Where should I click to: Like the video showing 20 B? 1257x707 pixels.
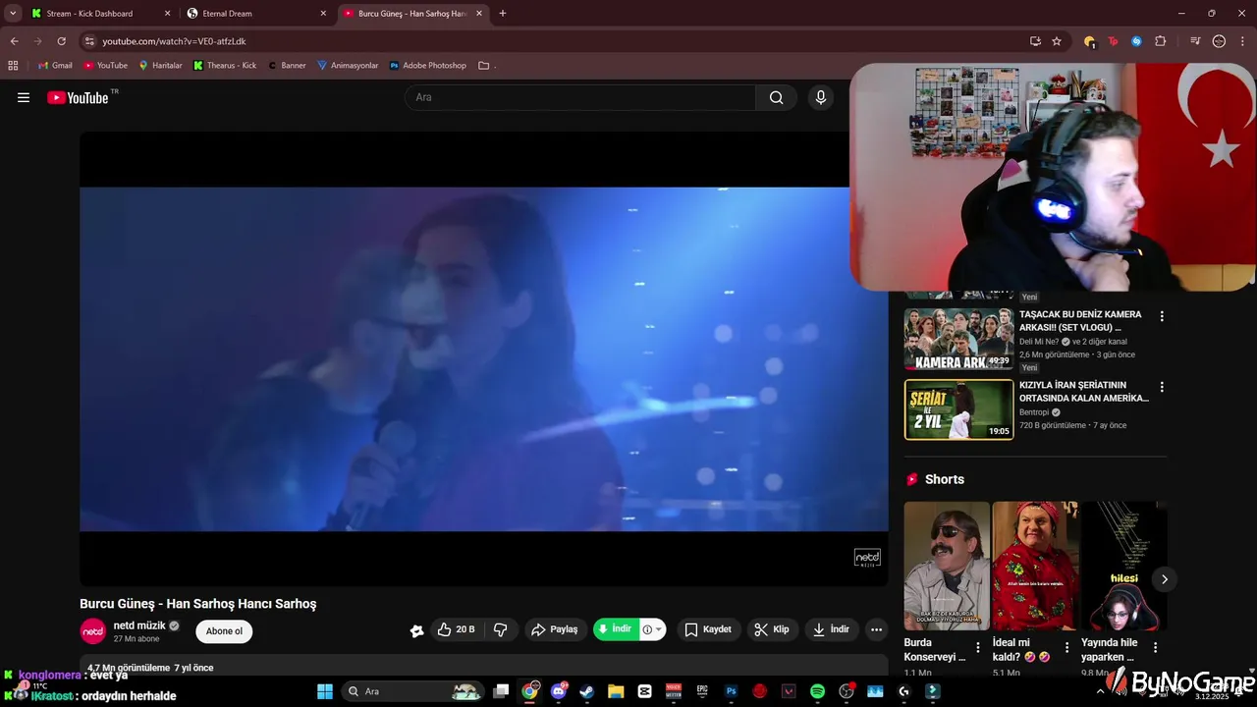(455, 629)
